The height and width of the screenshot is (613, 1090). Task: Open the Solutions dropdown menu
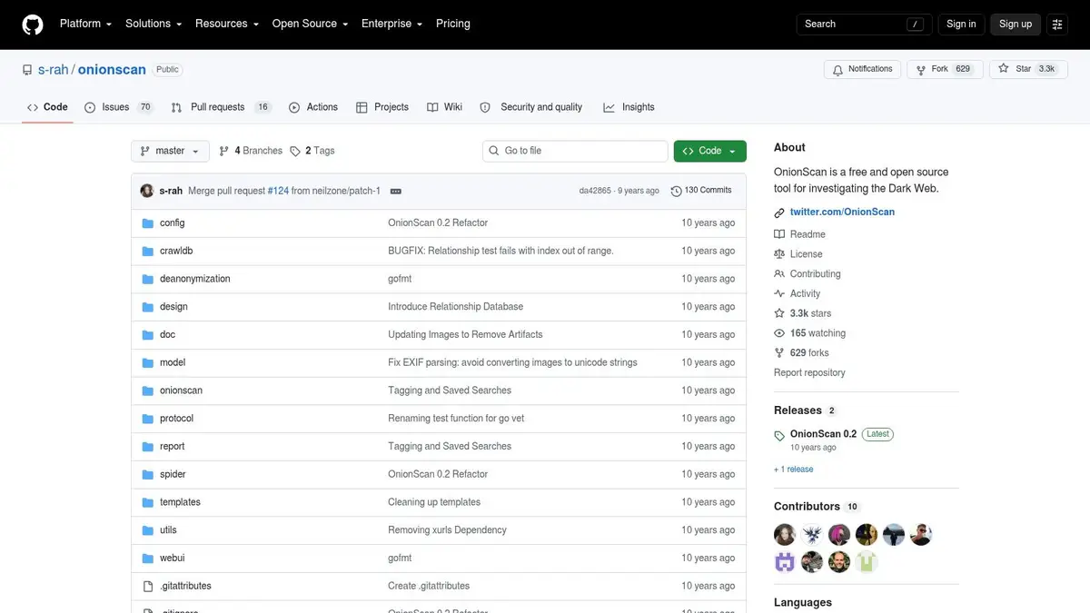point(154,24)
